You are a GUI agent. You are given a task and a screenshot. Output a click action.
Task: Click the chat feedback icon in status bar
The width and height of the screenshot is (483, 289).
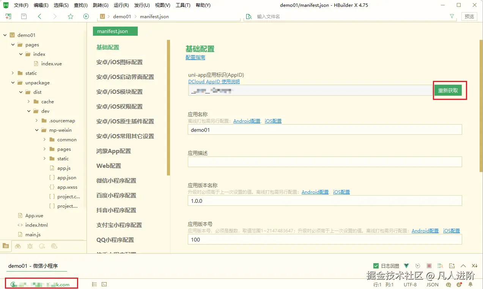[449, 284]
